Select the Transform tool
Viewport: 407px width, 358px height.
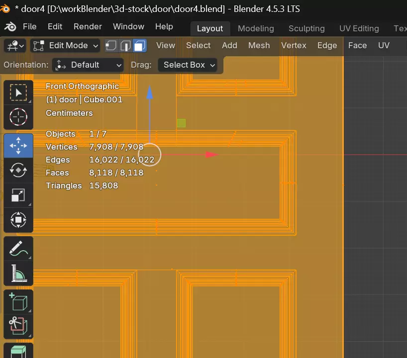click(x=18, y=220)
